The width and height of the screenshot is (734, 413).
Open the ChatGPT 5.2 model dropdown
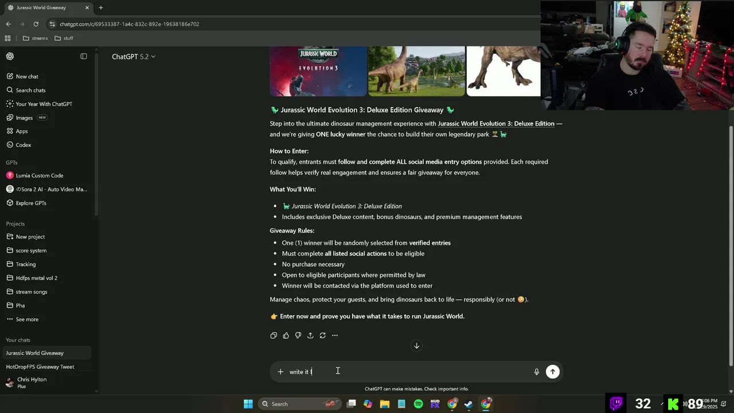[134, 56]
